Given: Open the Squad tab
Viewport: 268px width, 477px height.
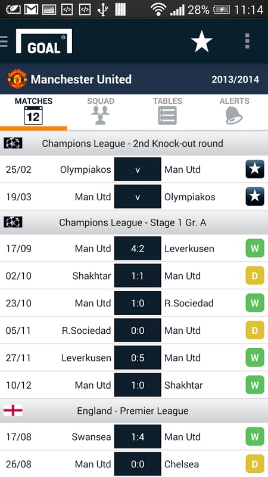Looking at the screenshot, I should pyautogui.click(x=101, y=111).
